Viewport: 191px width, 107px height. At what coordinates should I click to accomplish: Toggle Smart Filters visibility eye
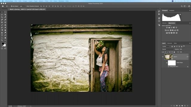167,63
